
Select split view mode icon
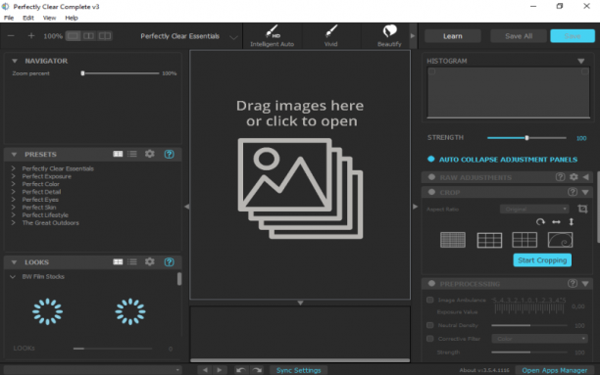tap(89, 36)
